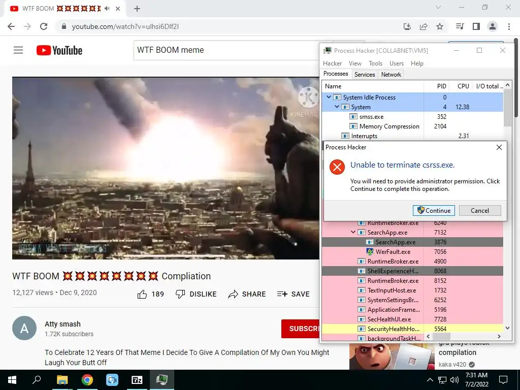Mute tab via speaker icon on tab

(x=107, y=9)
